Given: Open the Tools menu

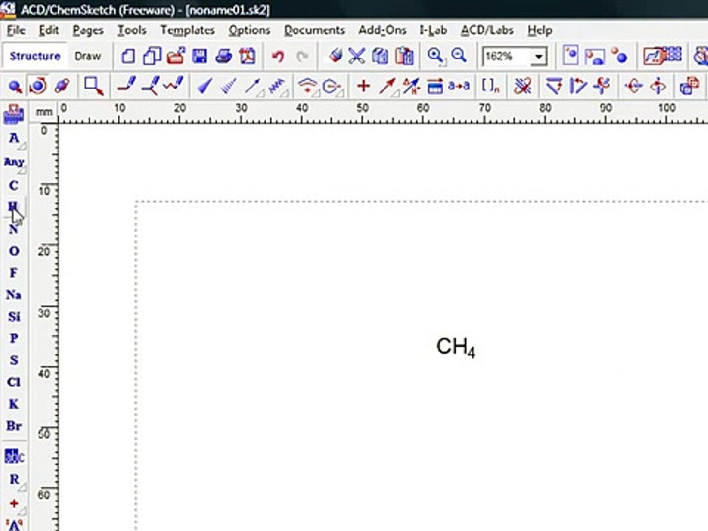Looking at the screenshot, I should pos(132,30).
